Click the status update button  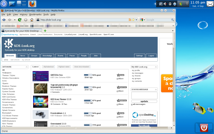pos(144,101)
